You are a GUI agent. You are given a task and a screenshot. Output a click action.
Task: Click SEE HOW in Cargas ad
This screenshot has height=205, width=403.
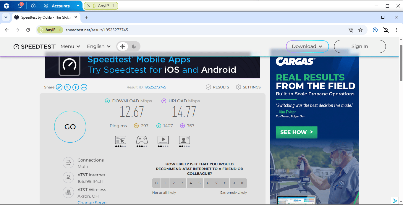click(x=297, y=132)
